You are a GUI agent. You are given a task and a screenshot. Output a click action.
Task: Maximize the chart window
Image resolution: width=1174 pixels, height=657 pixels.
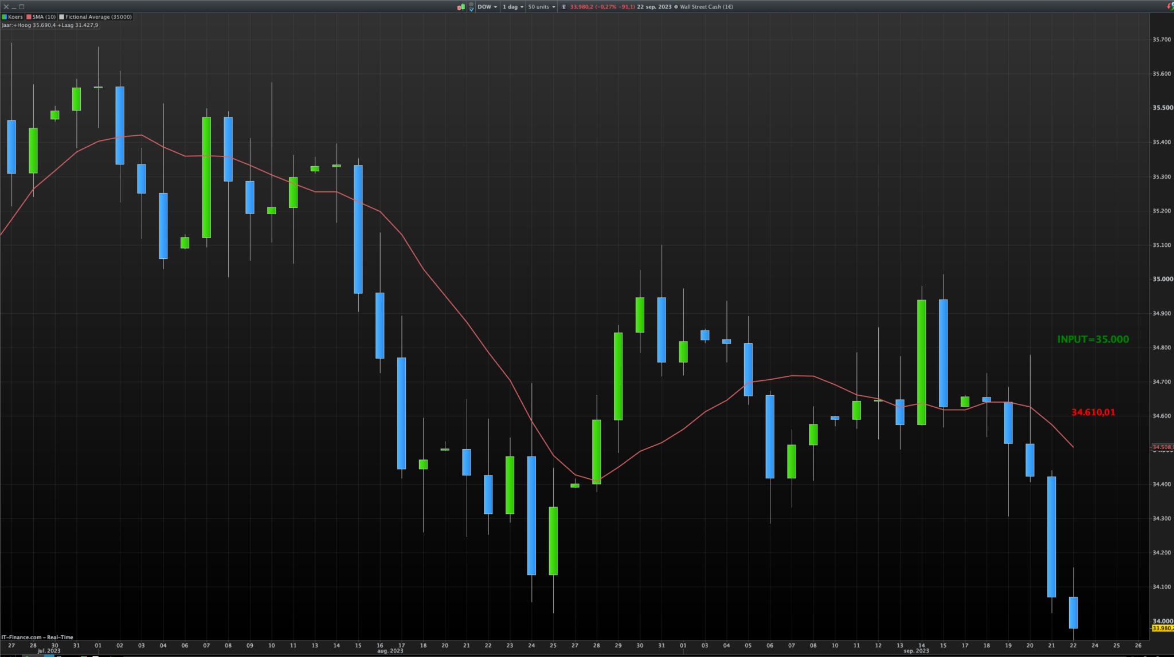22,7
